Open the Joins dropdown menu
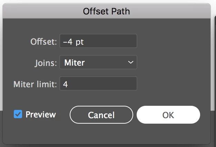Screen dimensions: 216x147 pos(98,63)
